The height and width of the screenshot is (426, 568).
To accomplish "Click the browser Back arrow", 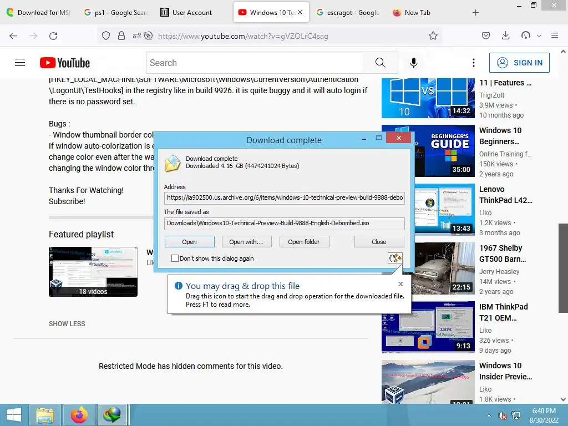I will tap(13, 36).
